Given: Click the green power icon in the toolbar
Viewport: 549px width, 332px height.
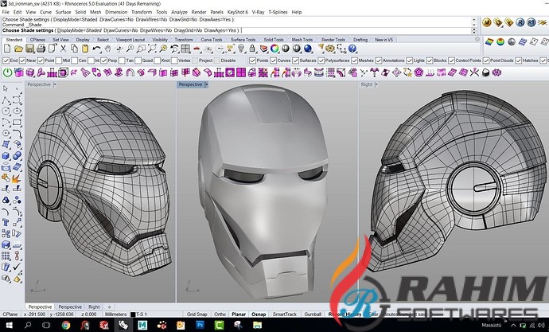Looking at the screenshot, I should [7, 72].
